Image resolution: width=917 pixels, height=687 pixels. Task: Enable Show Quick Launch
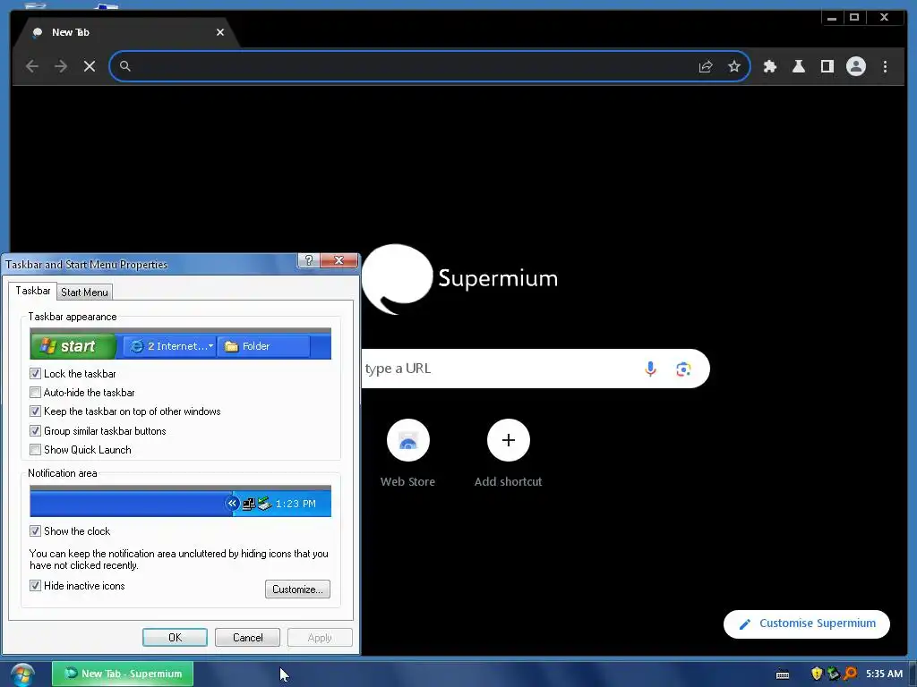coord(35,450)
